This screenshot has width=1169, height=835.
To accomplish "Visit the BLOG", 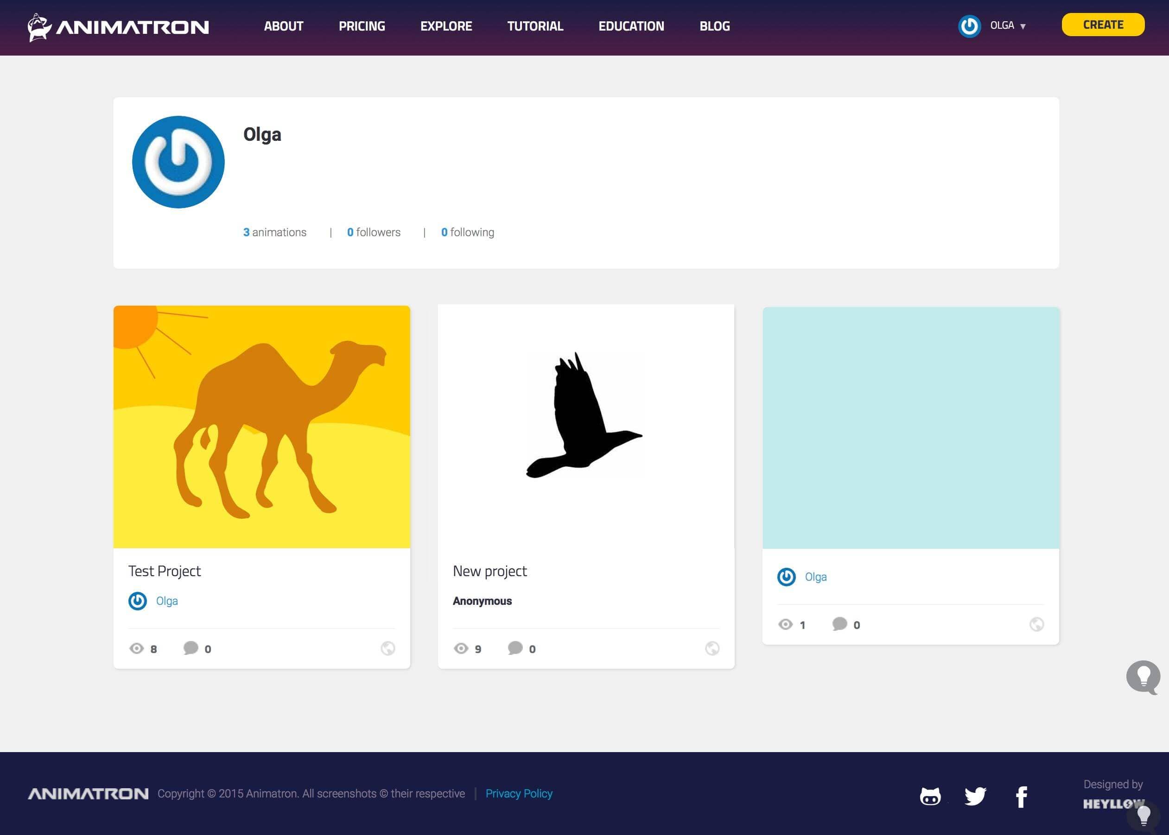I will point(715,26).
